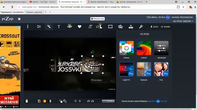Close the active piZap browser tab
Viewport: 197px width, 110px height.
tap(84, 2)
